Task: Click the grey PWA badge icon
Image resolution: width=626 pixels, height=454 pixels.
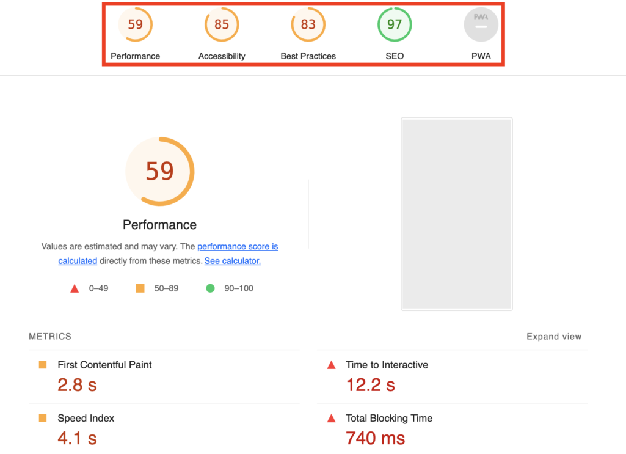Action: pos(481,24)
